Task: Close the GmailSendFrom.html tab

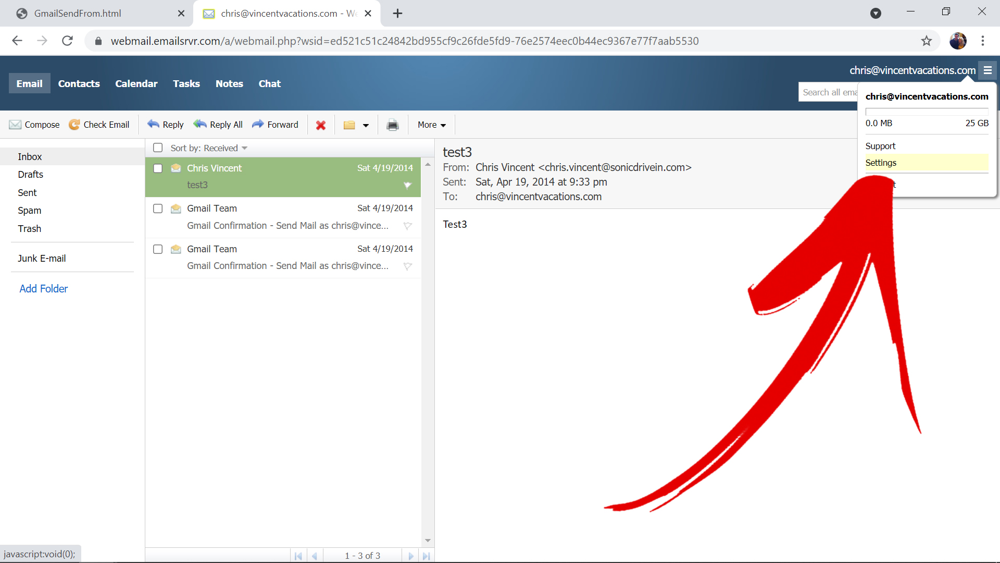Action: click(x=181, y=14)
